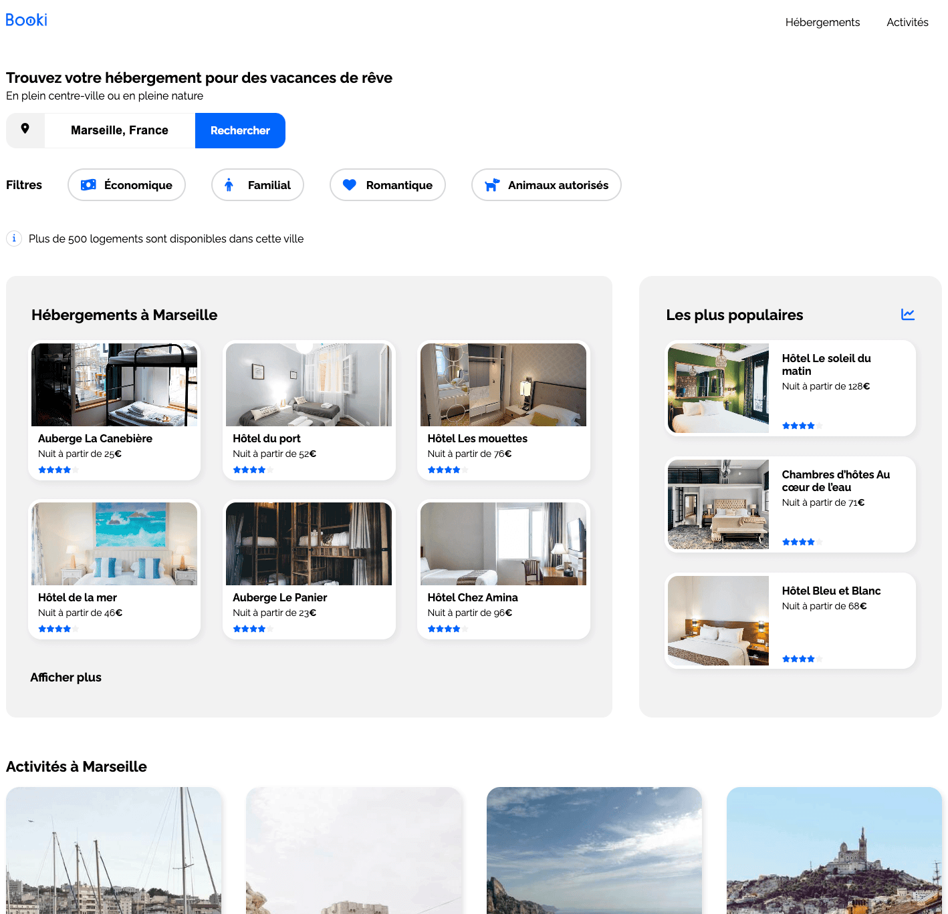Viewport: 948px width, 914px height.
Task: Click the Marseille, France search field
Action: (x=120, y=130)
